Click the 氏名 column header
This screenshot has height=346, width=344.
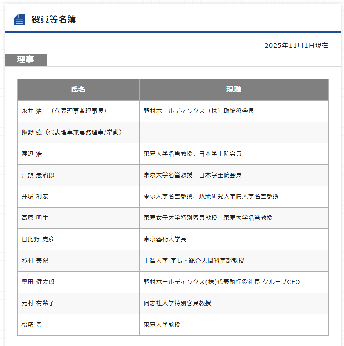pyautogui.click(x=78, y=90)
